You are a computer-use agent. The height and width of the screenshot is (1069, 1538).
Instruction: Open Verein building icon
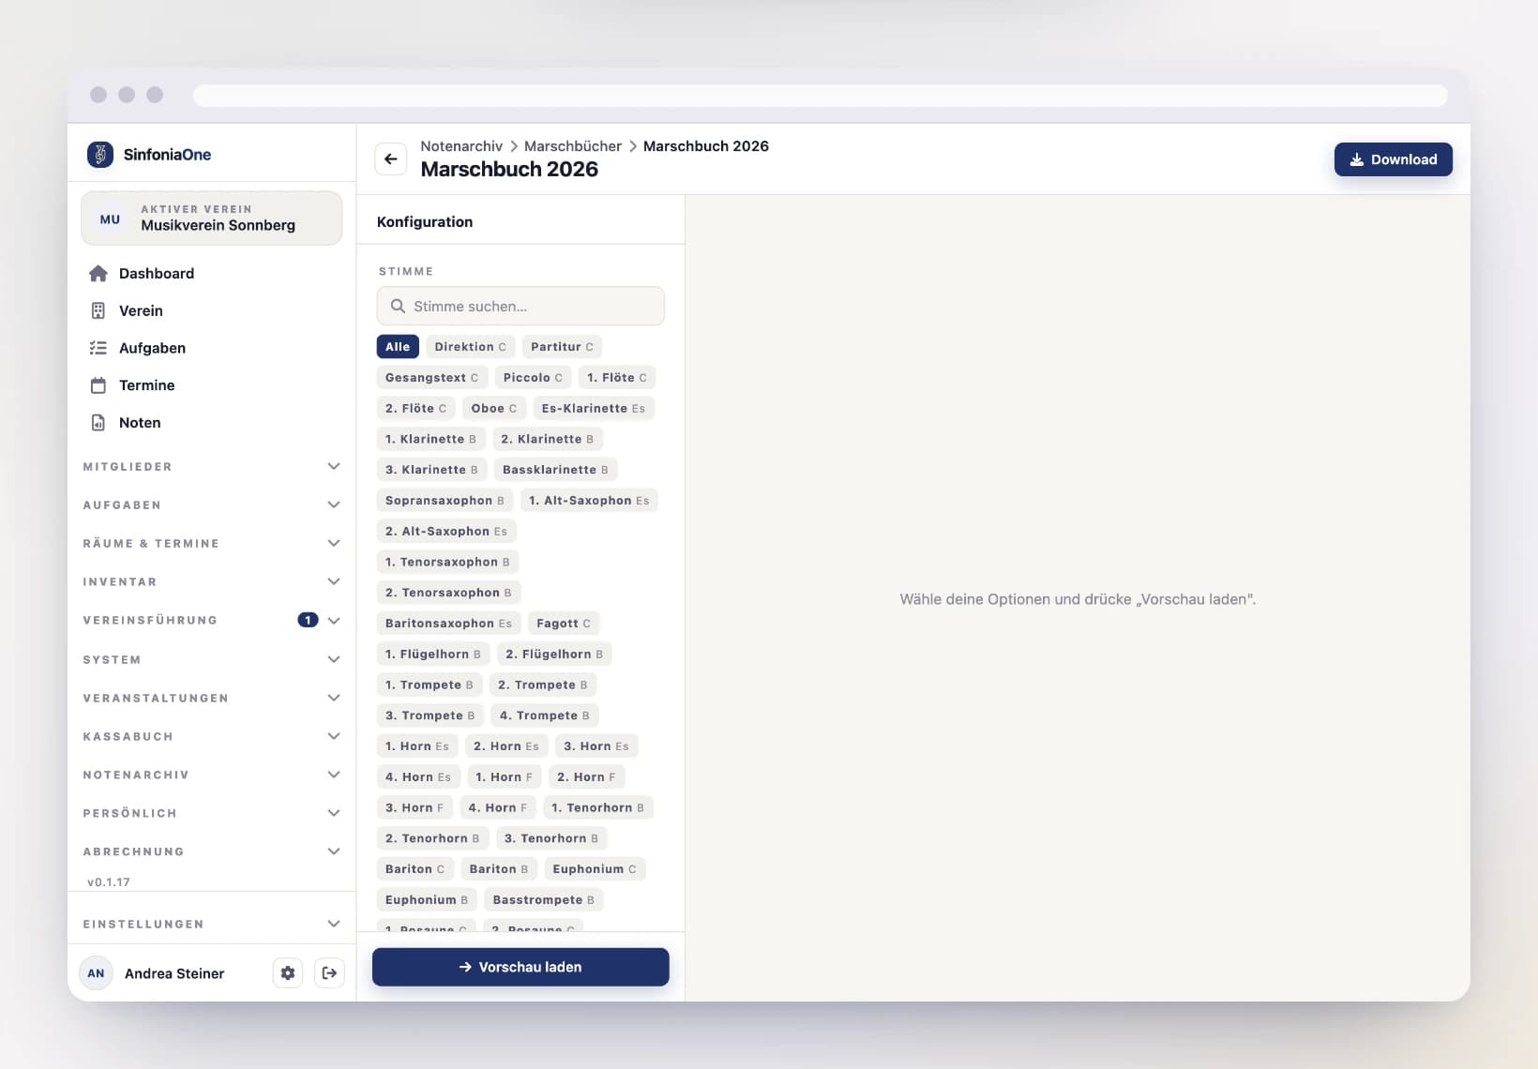98,311
